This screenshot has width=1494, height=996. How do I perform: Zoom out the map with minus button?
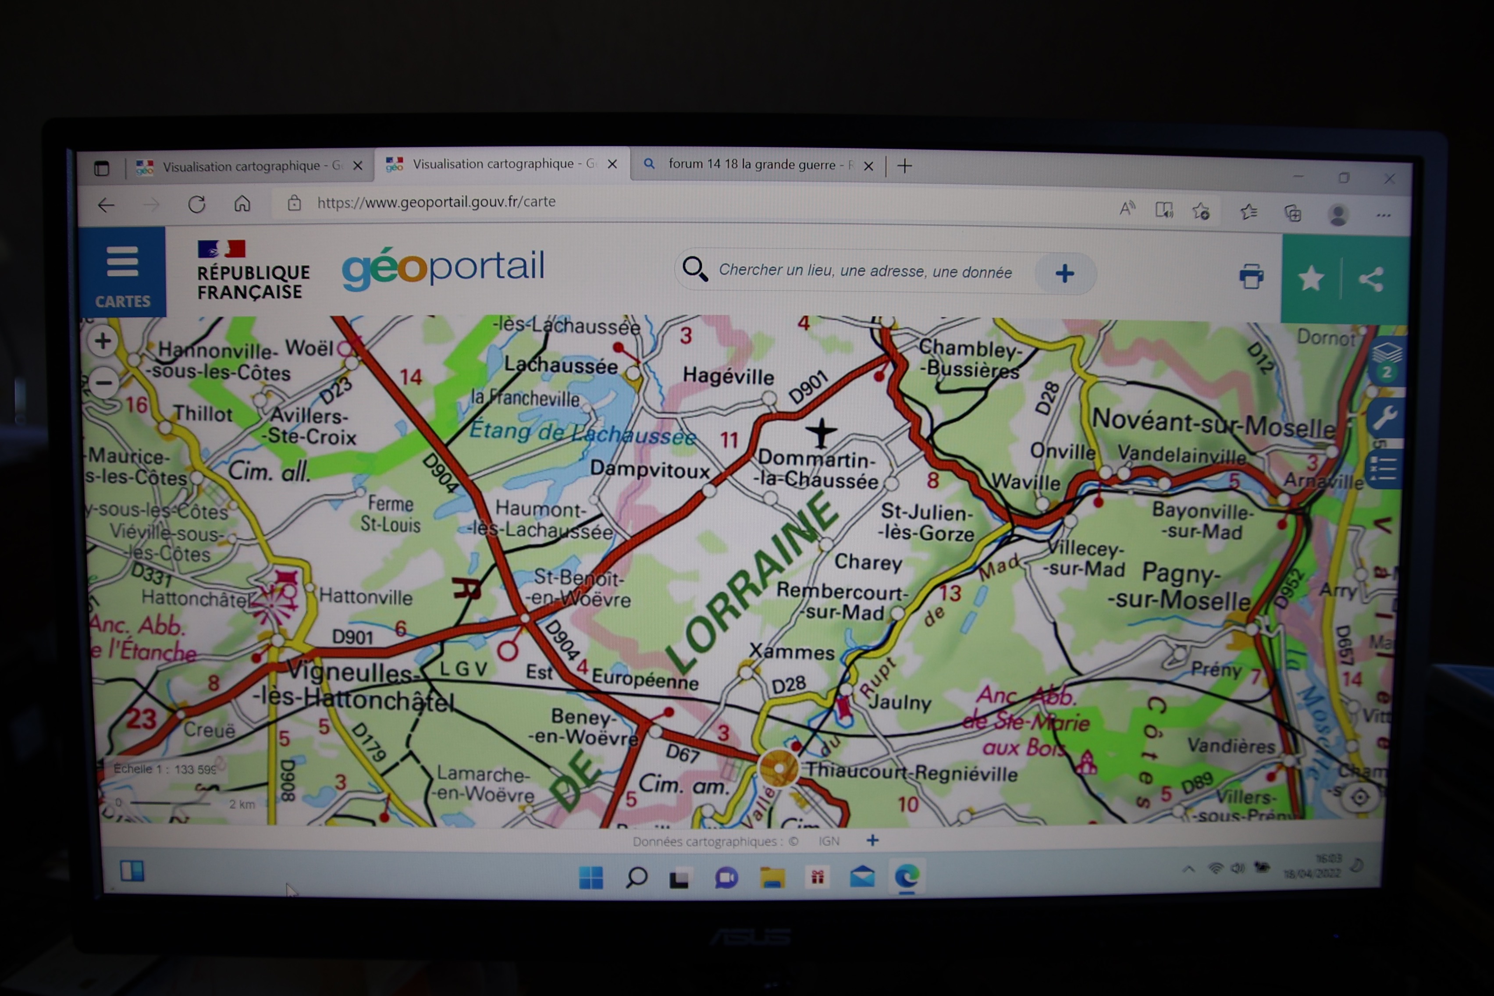[103, 383]
